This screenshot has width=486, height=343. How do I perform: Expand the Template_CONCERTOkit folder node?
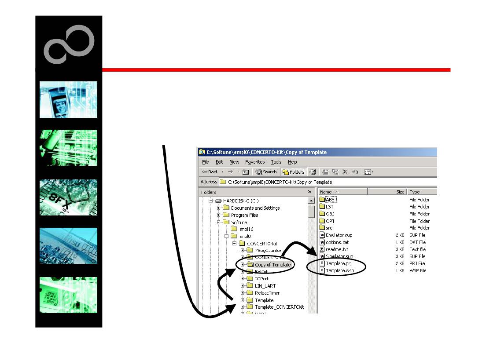243,307
